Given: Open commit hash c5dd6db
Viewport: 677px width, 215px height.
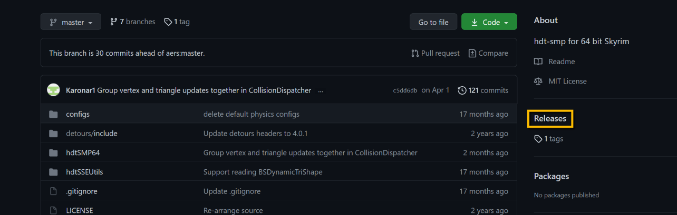Looking at the screenshot, I should click(x=405, y=90).
